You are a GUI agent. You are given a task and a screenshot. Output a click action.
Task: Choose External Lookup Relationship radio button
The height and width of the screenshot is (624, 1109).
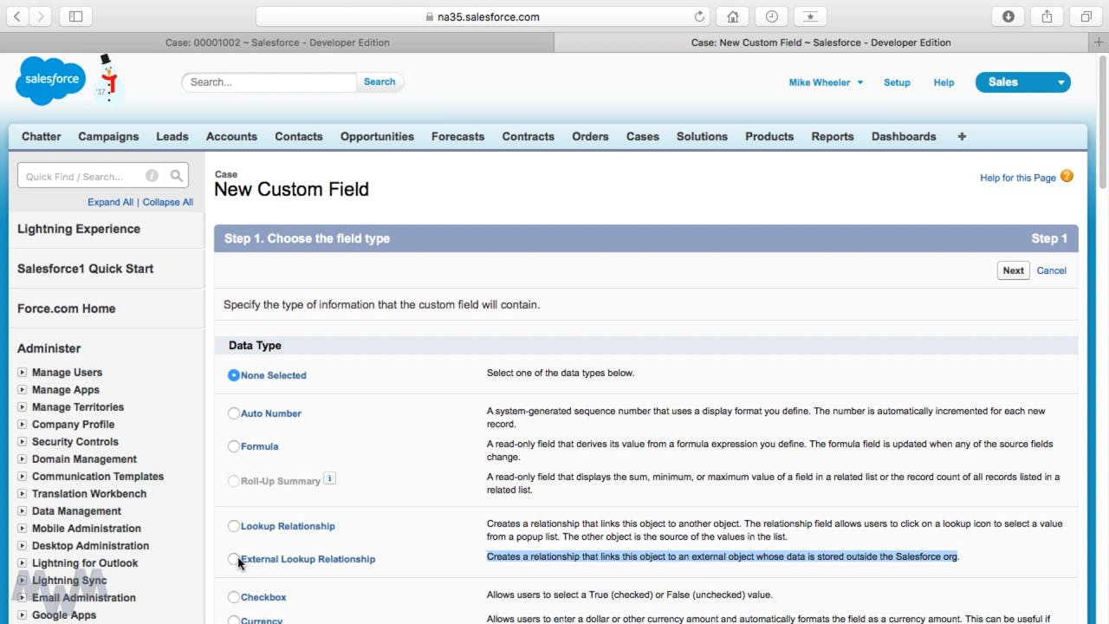pos(233,559)
